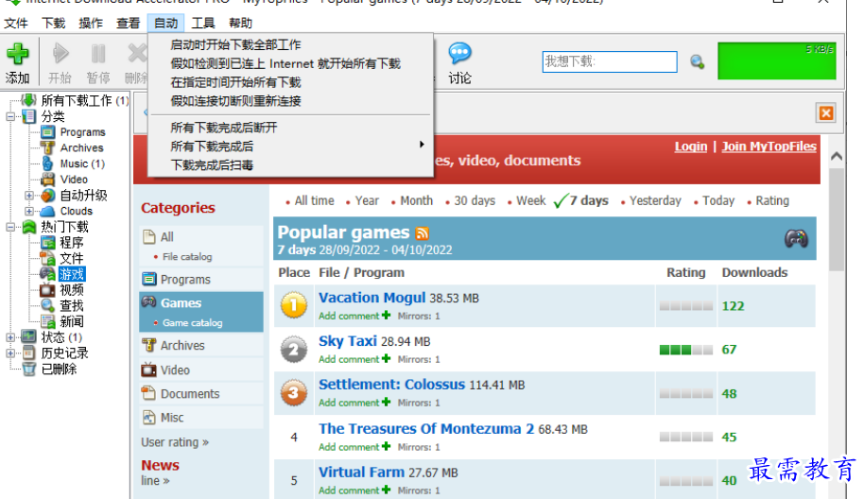Click green plus next to Sky Taxi comment
Viewport: 864px width, 499px height.
tap(386, 358)
